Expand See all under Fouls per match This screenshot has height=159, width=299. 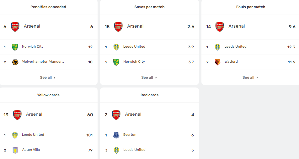coord(250,77)
